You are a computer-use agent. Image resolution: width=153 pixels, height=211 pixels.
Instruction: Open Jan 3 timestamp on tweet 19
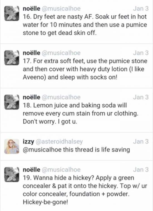[141, 170]
